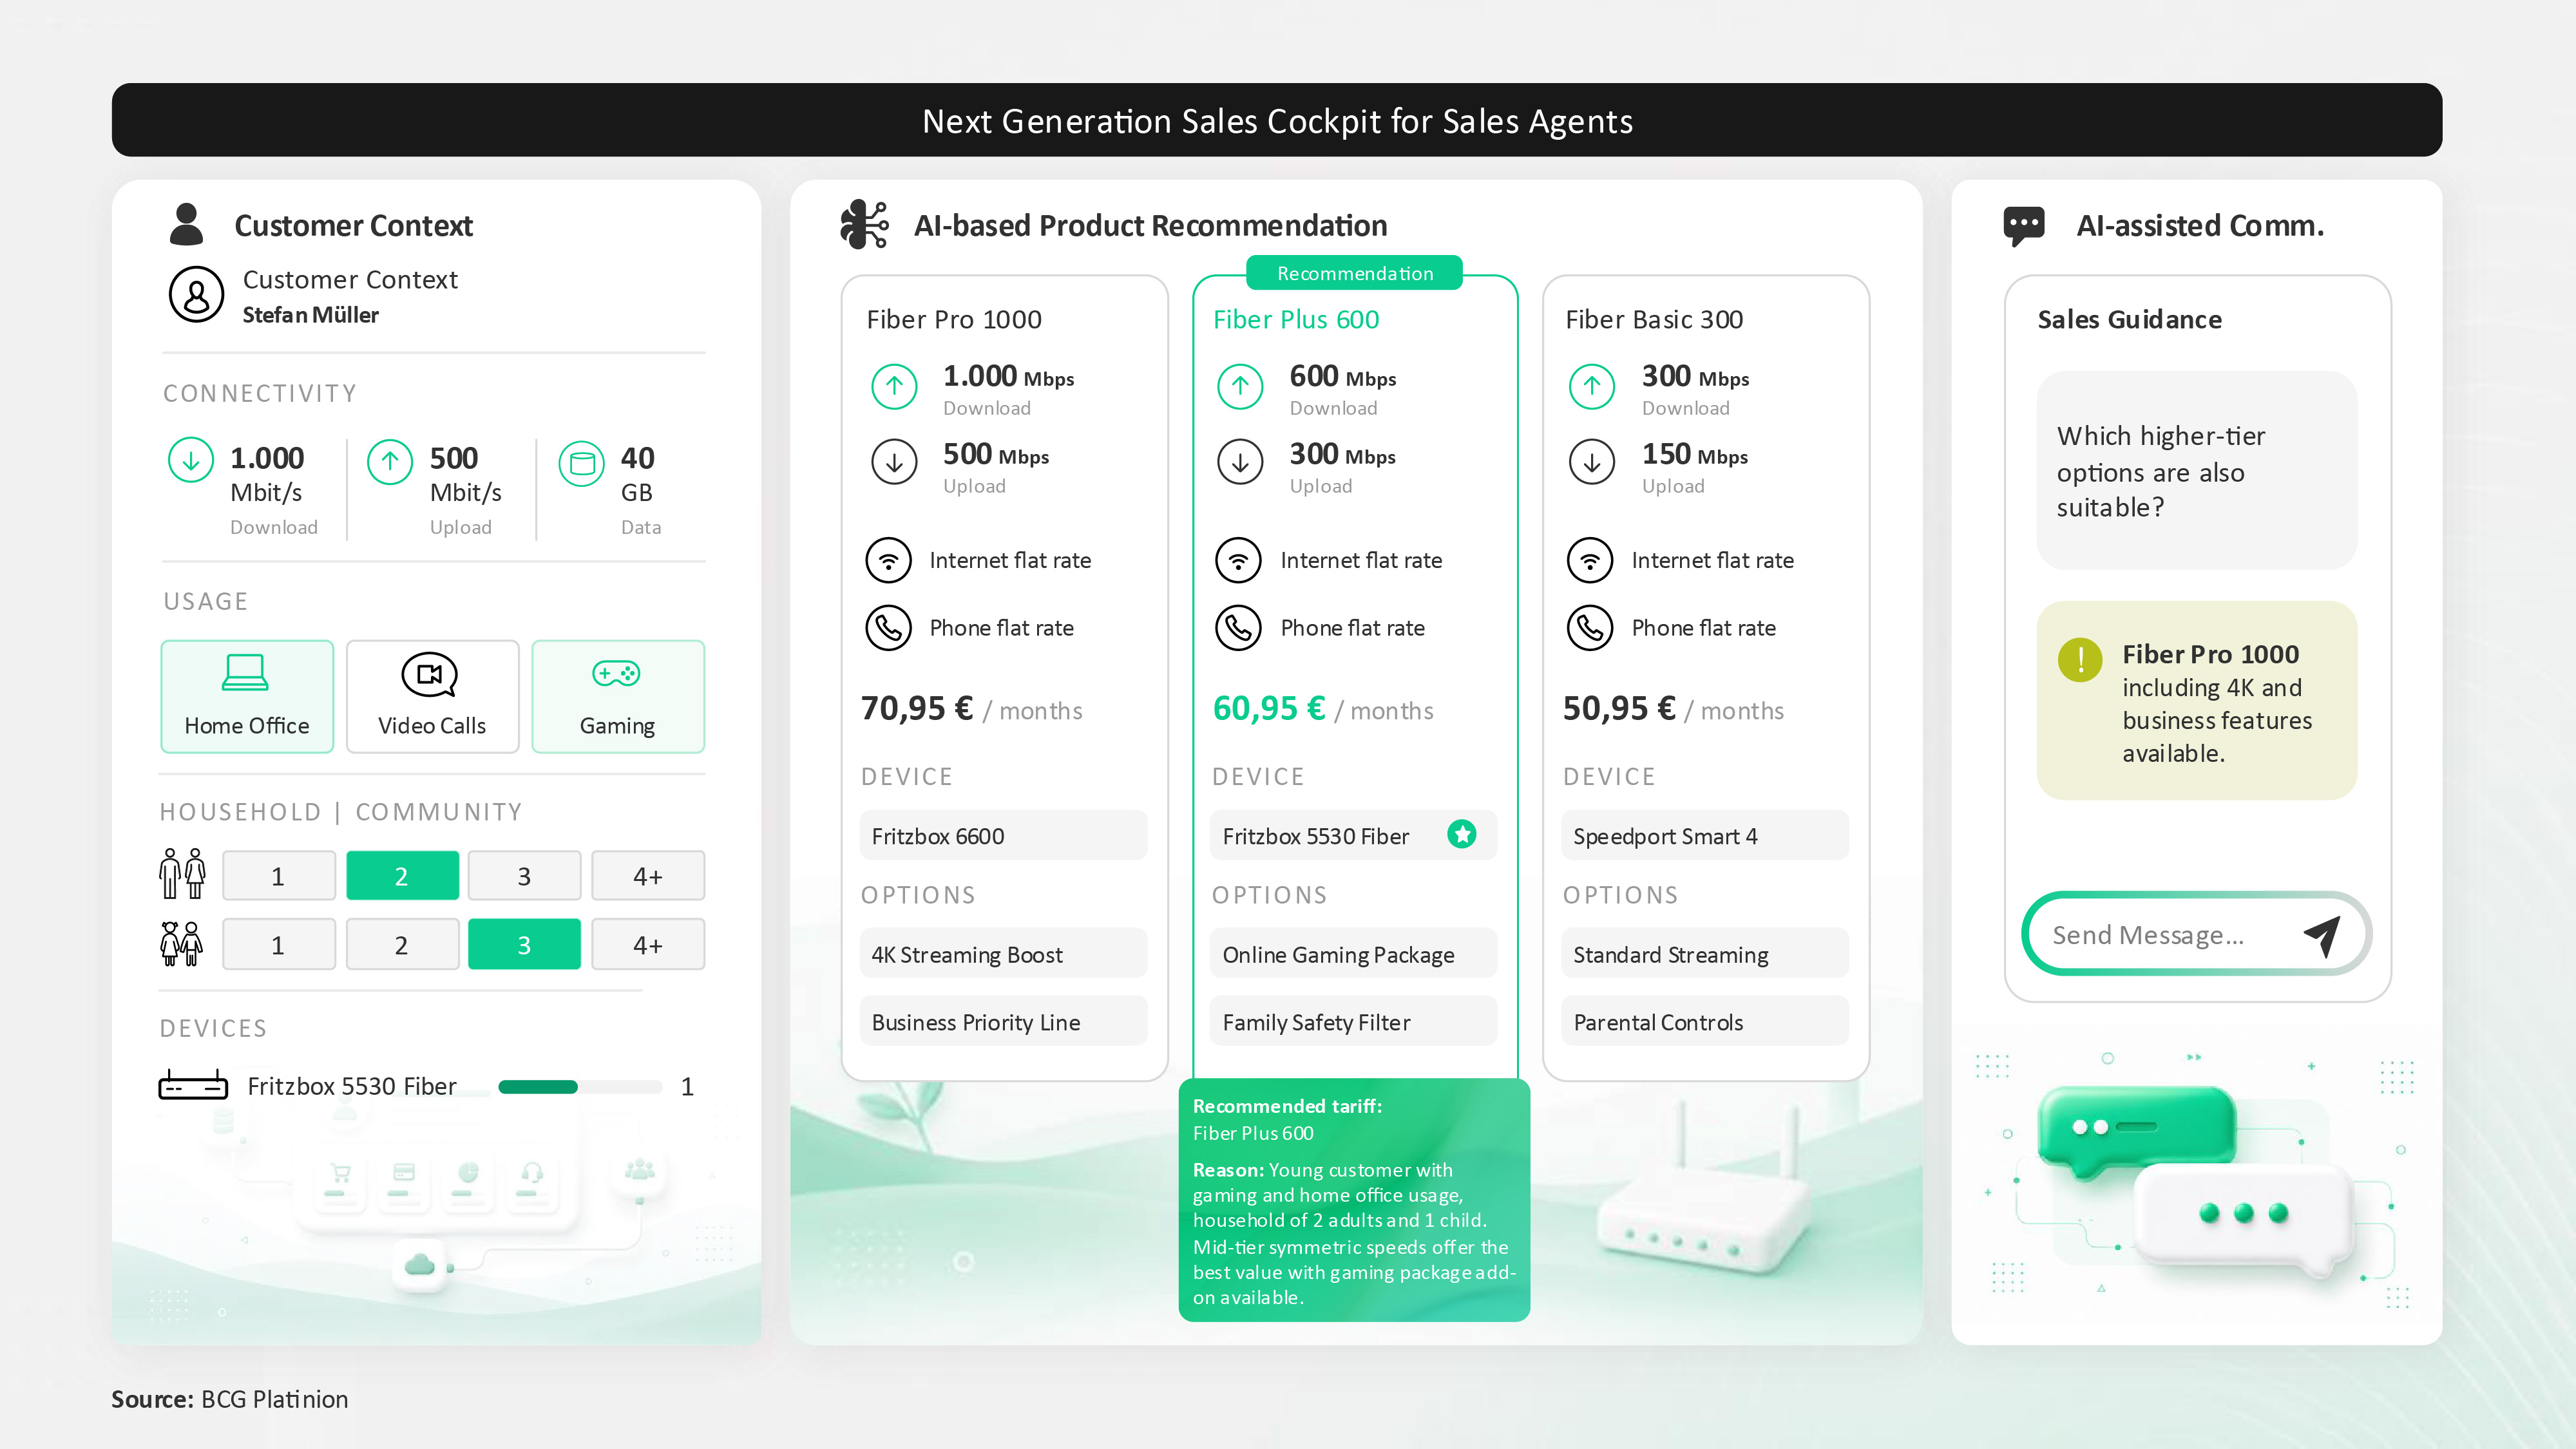Click the 500 Mbit/s upload arrow icon
Image resolution: width=2576 pixels, height=1449 pixels.
pos(390,461)
